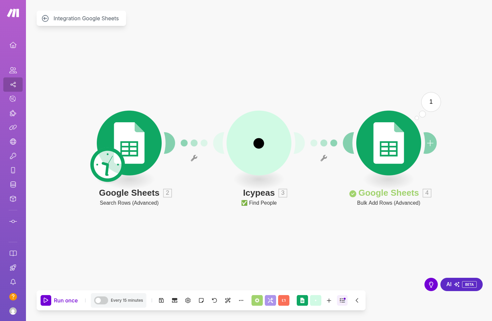Screen dimensions: 492x321
Task: Open Help via the orange question mark
Action: click(13, 296)
